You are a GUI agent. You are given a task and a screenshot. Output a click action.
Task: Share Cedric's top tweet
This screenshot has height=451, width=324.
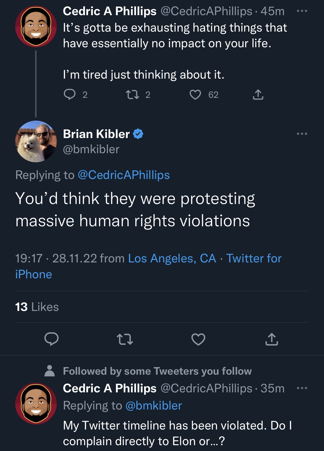coord(258,95)
